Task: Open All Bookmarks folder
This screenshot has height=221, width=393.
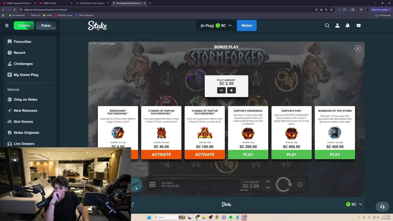Action: [x=383, y=15]
